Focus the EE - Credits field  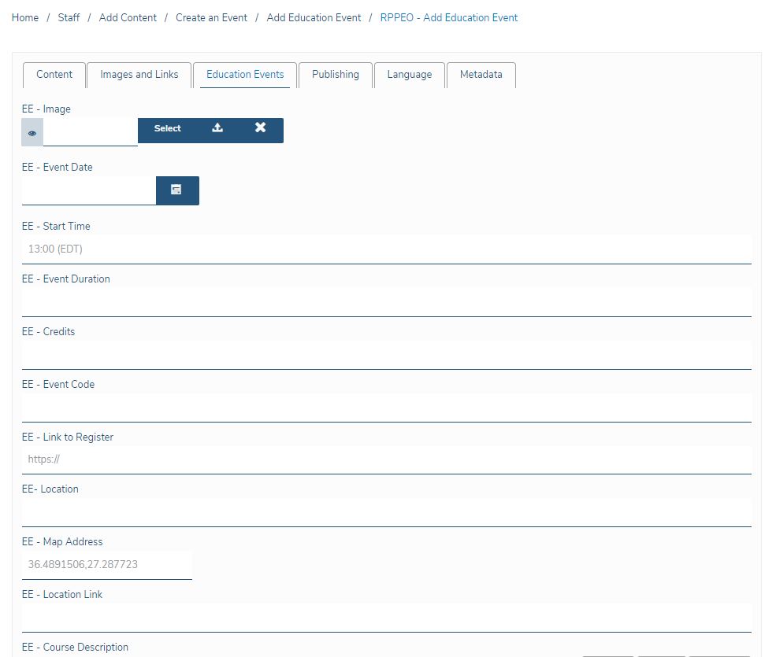click(387, 355)
